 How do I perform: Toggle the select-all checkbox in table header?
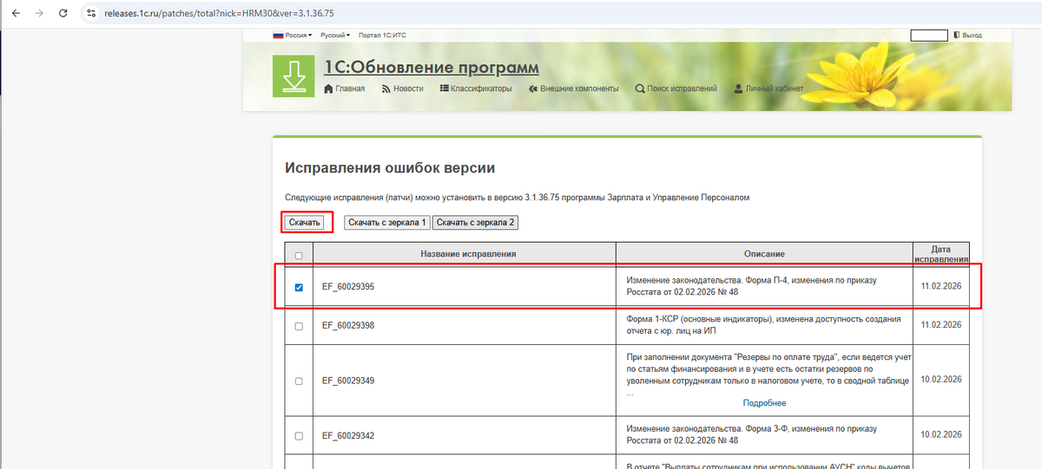tap(299, 256)
